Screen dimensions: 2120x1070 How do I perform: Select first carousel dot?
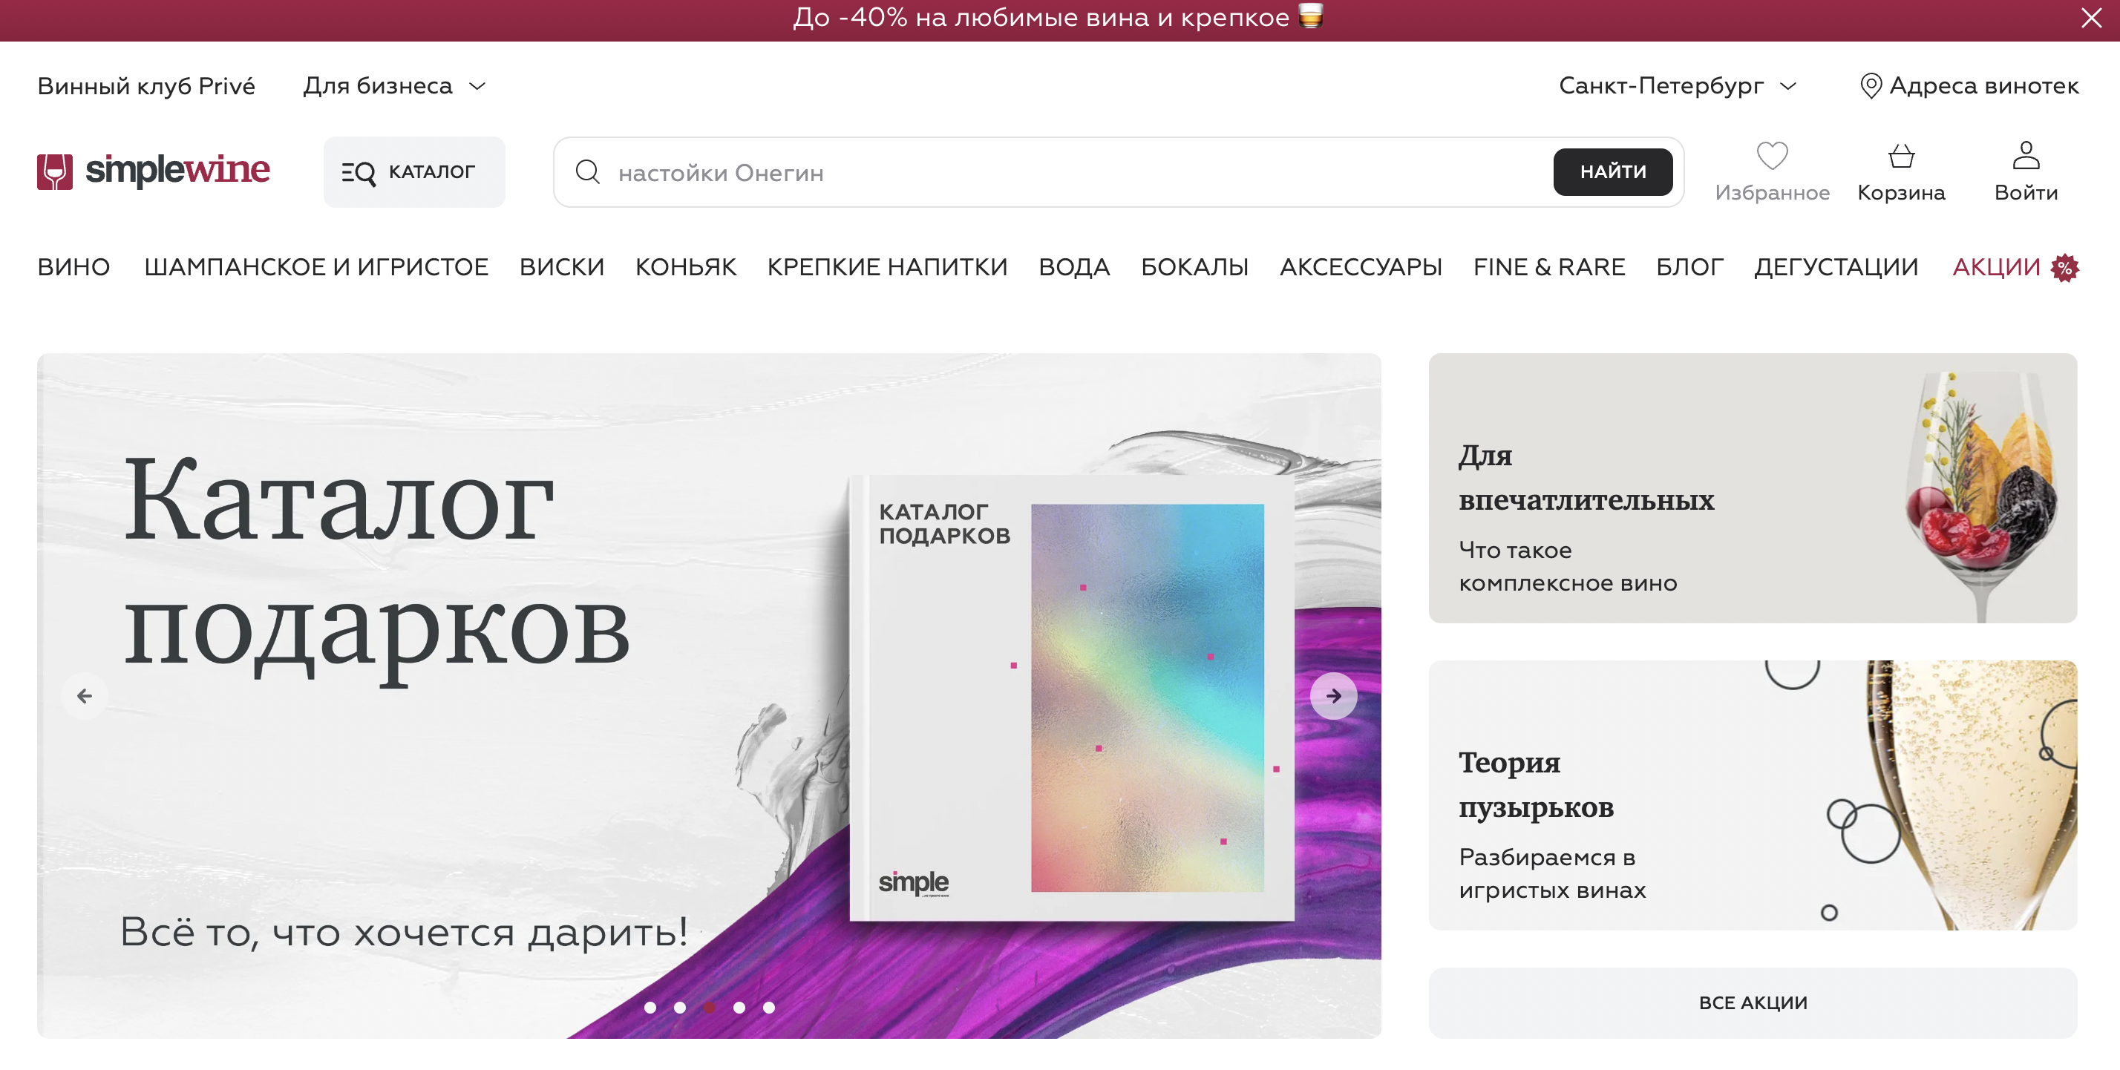[x=650, y=1008]
